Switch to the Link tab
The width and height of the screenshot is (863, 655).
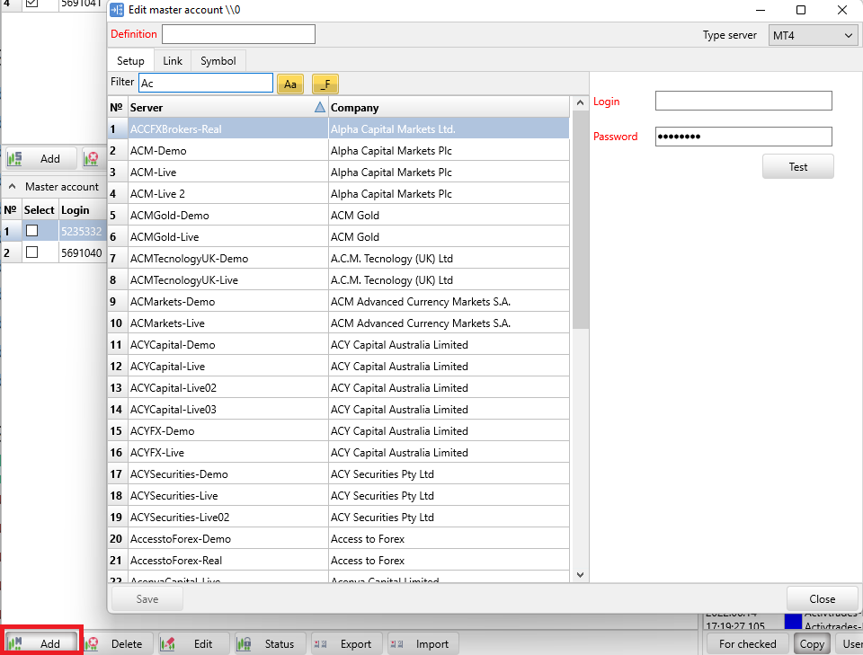(173, 60)
